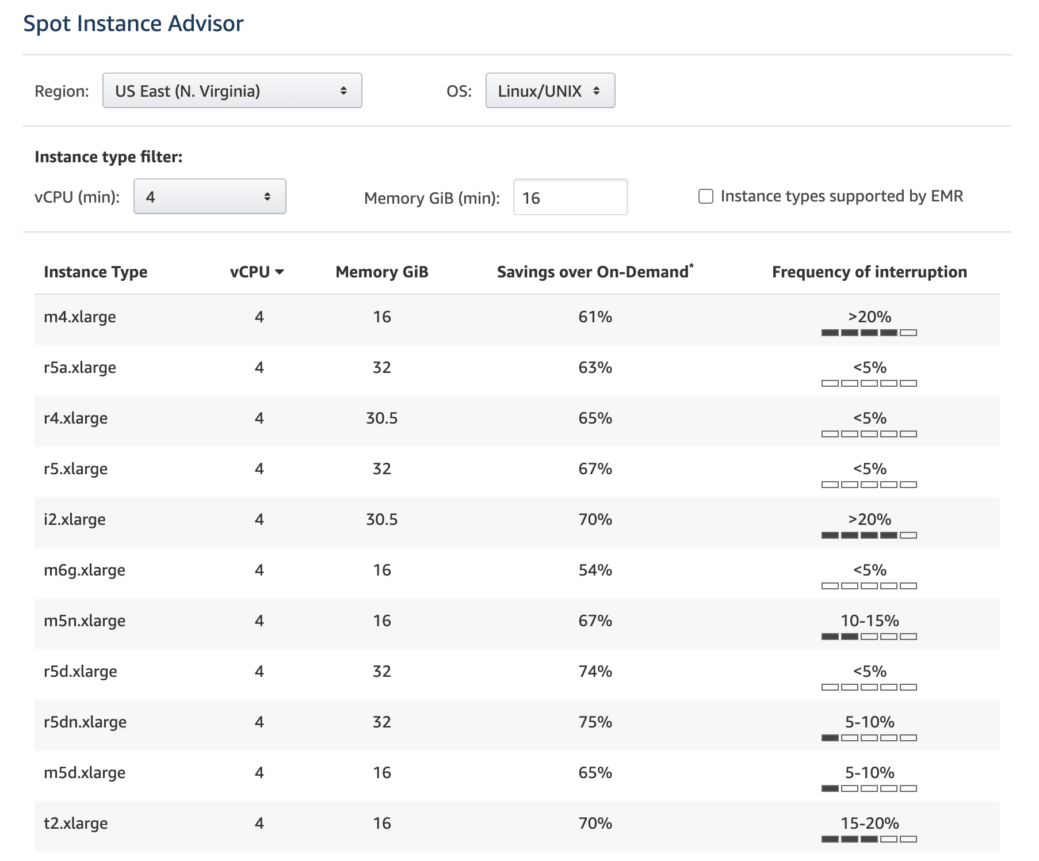1039x861 pixels.
Task: Enable Instance types supported by EMR checkbox
Action: click(x=706, y=196)
